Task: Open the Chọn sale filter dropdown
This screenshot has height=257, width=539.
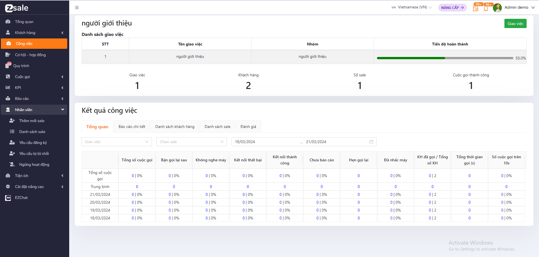Action: click(x=192, y=142)
